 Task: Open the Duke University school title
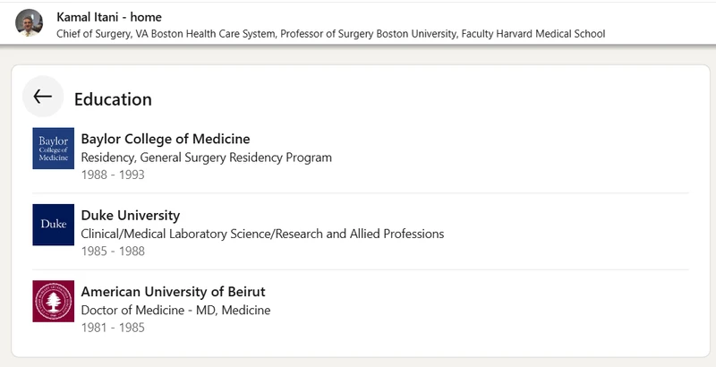point(130,216)
